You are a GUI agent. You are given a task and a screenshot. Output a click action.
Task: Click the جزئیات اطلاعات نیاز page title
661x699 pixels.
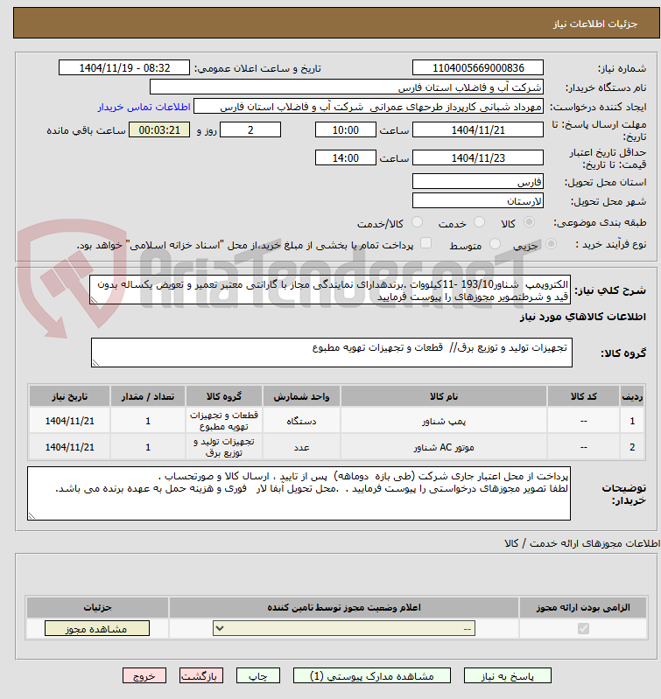[595, 24]
